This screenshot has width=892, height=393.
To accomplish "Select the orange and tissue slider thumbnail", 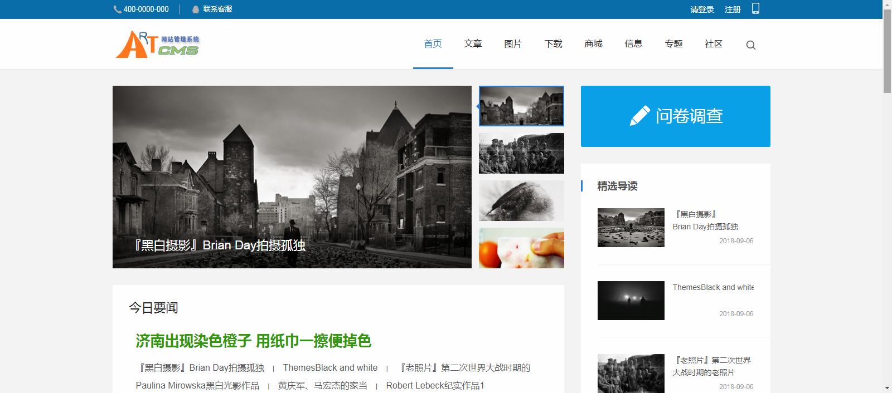I will (x=521, y=248).
